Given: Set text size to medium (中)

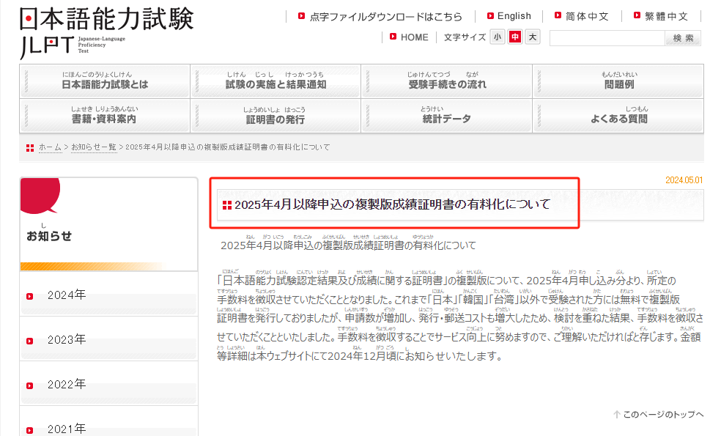Looking at the screenshot, I should [515, 37].
